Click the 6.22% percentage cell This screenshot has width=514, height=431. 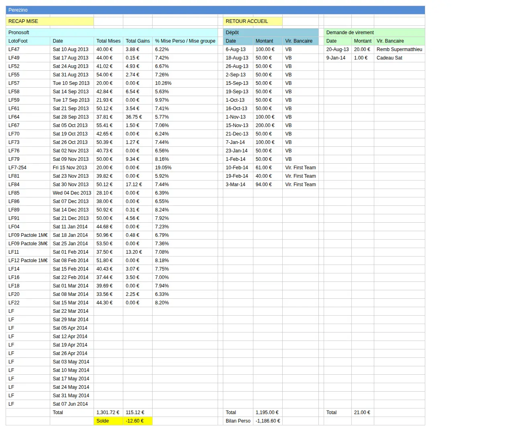point(185,49)
